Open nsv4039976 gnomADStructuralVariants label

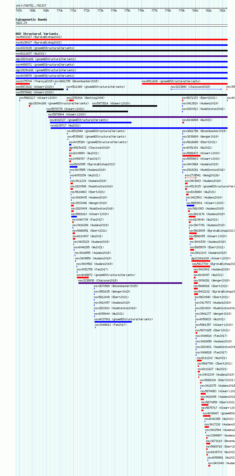(45, 76)
